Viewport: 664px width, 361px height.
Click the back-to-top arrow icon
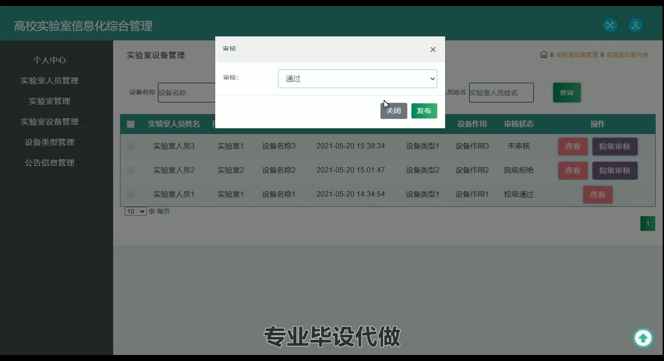[x=643, y=338]
